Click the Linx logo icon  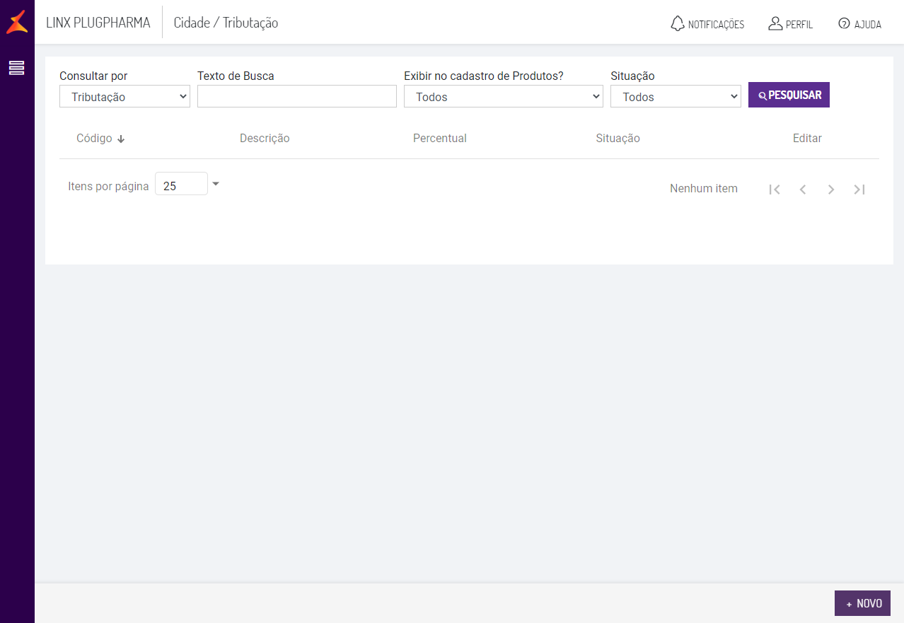pyautogui.click(x=17, y=22)
